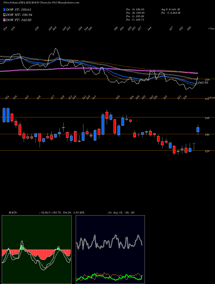Click the '(12,26,9)' MACD values text
The height and width of the screenshot is (284, 215).
click(x=59, y=213)
